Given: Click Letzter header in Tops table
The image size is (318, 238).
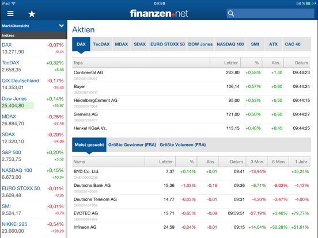Looking at the screenshot, I should (x=225, y=63).
